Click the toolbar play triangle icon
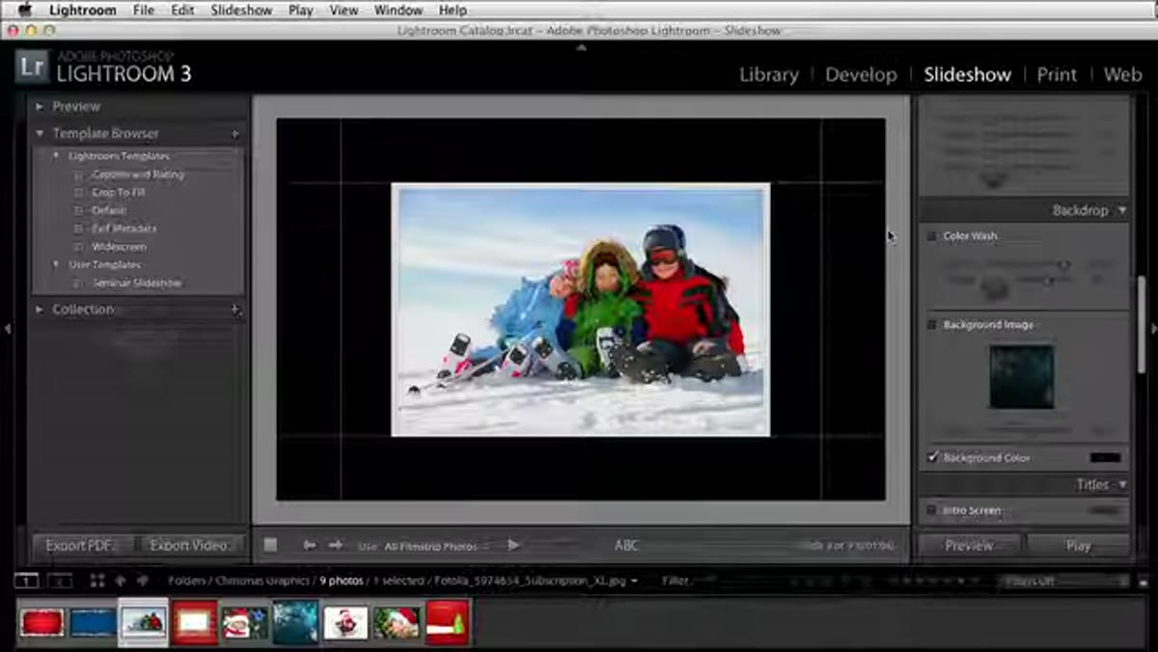 coord(513,545)
